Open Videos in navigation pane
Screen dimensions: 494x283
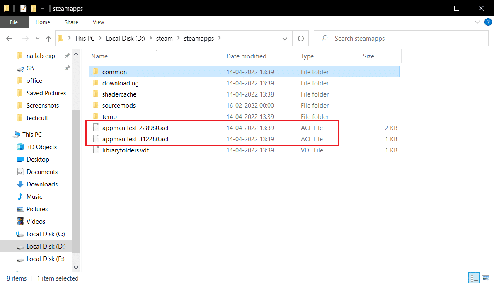[x=36, y=222]
